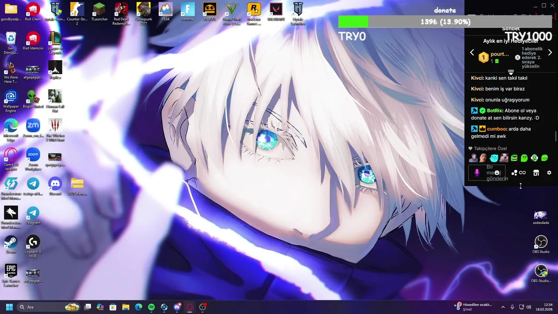Open the TLauncher Minecraft shortcut

tap(99, 12)
